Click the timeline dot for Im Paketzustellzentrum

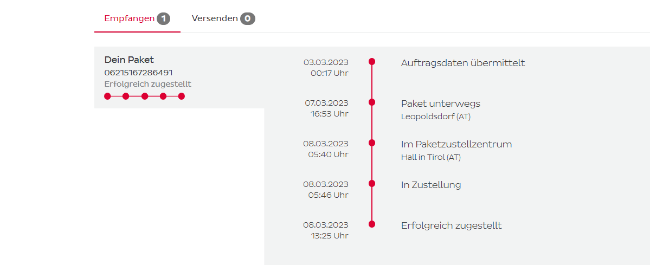click(x=372, y=143)
